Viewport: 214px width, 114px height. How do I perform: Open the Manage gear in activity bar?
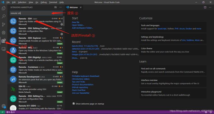point(3,106)
